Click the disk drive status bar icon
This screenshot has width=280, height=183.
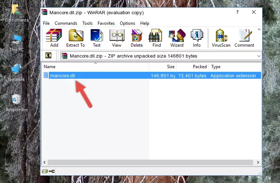click(x=44, y=171)
